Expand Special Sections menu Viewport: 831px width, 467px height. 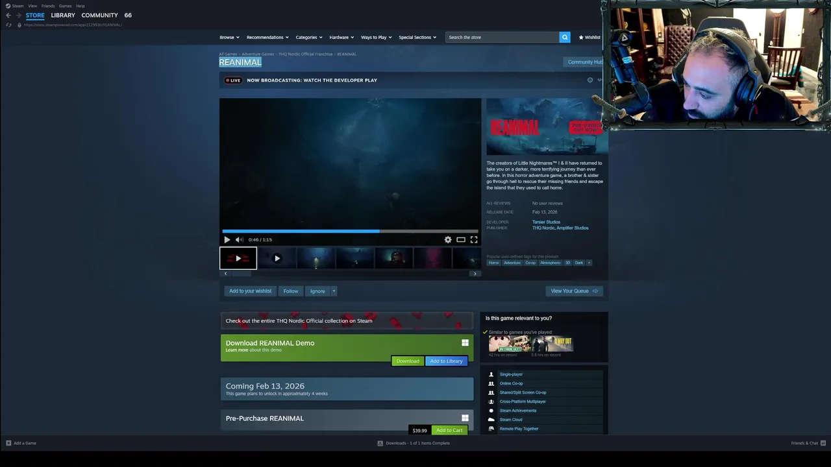pyautogui.click(x=417, y=37)
